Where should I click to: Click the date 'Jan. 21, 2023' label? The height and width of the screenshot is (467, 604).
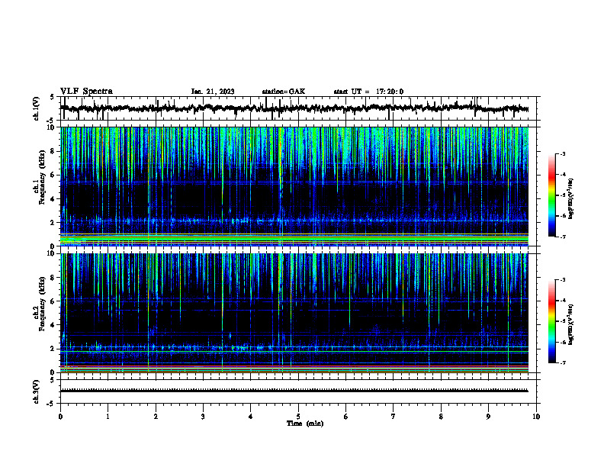point(213,92)
